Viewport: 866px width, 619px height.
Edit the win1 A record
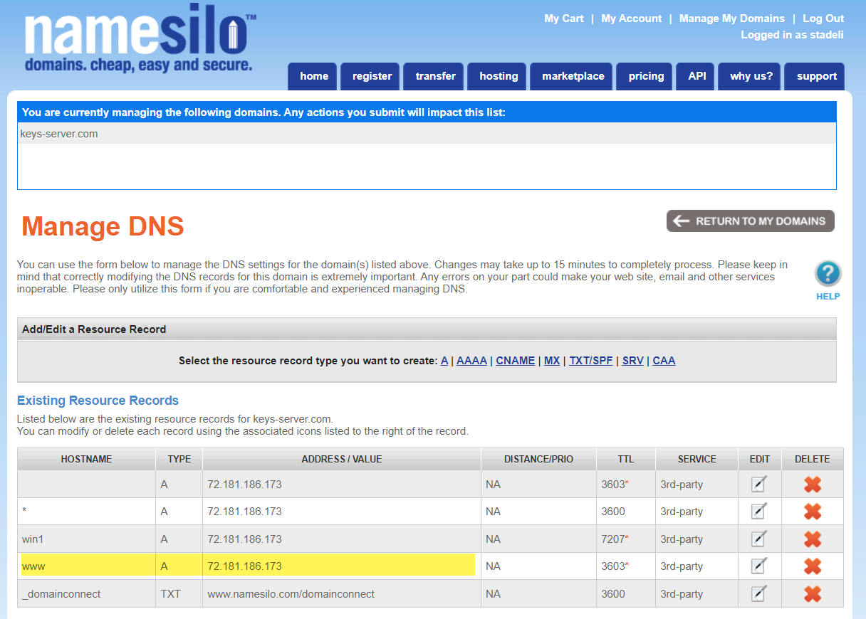tap(759, 539)
